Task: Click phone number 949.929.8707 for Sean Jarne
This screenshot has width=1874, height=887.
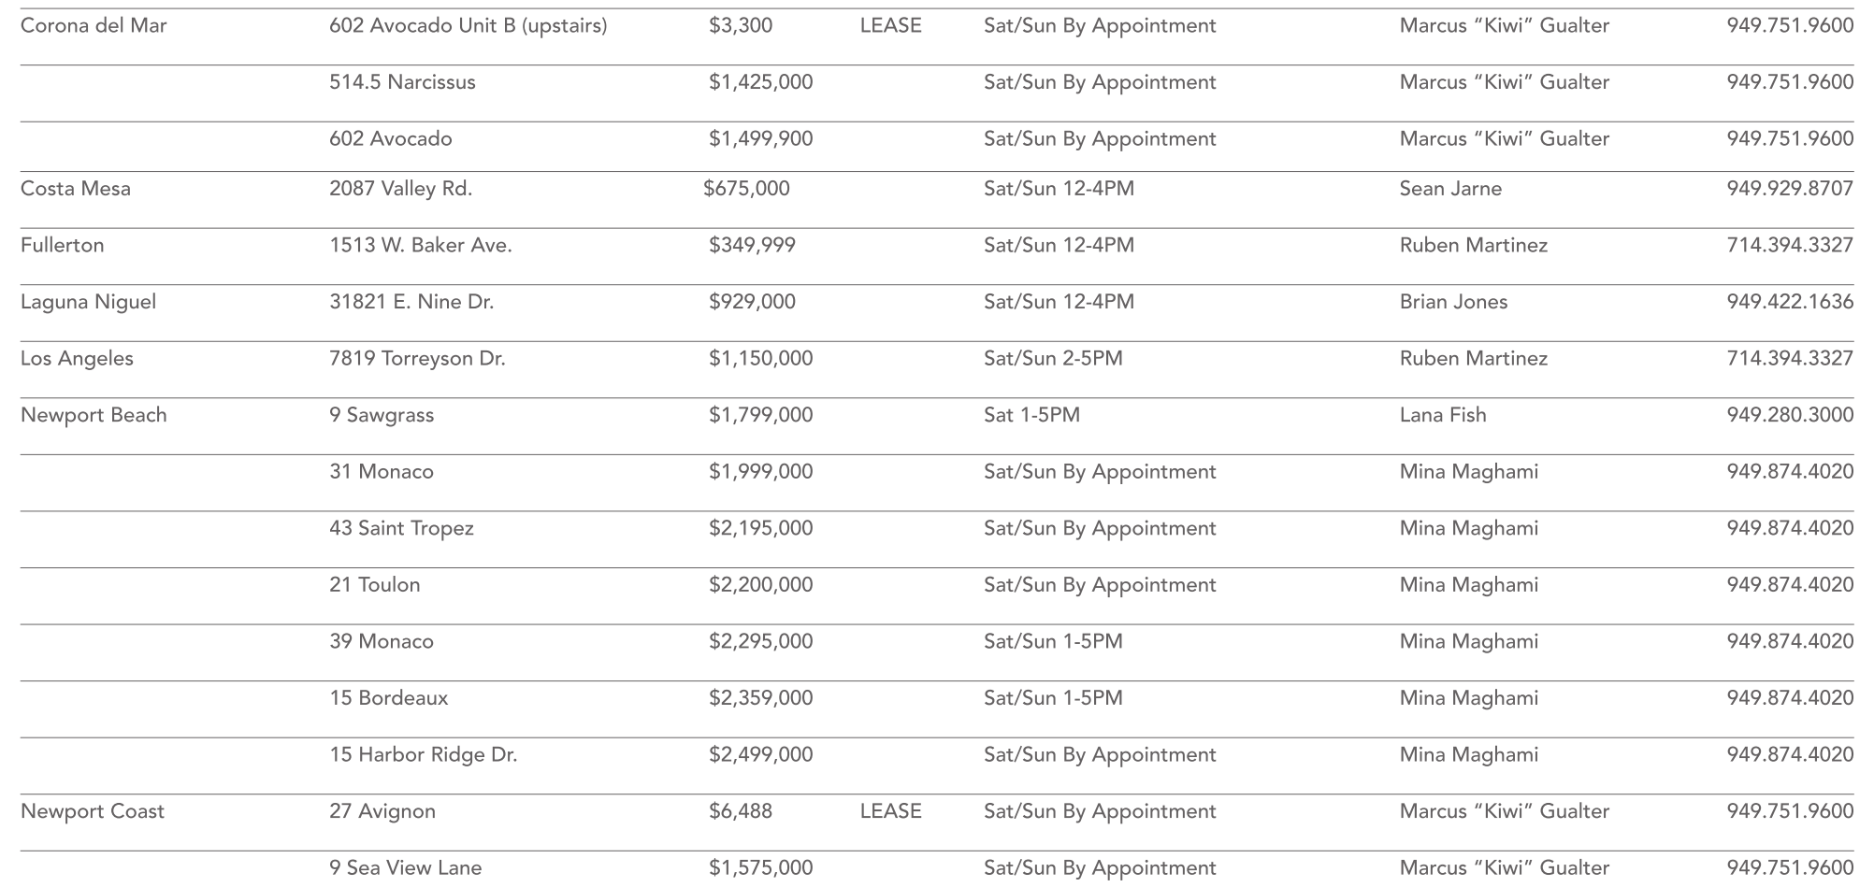Action: (1789, 189)
